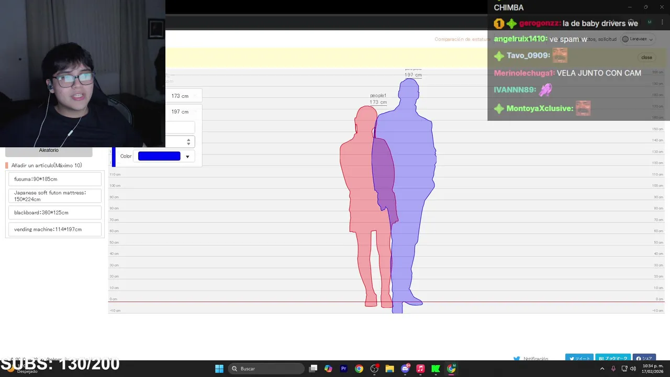Viewport: 670px width, 377px height.
Task: Open the Language dropdown
Action: click(x=638, y=39)
